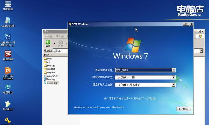Open the golden key desktop icon
The width and height of the screenshot is (209, 125).
coord(8,121)
